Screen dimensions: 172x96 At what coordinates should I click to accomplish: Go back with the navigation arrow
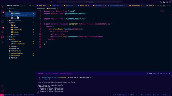(x=52, y=2)
